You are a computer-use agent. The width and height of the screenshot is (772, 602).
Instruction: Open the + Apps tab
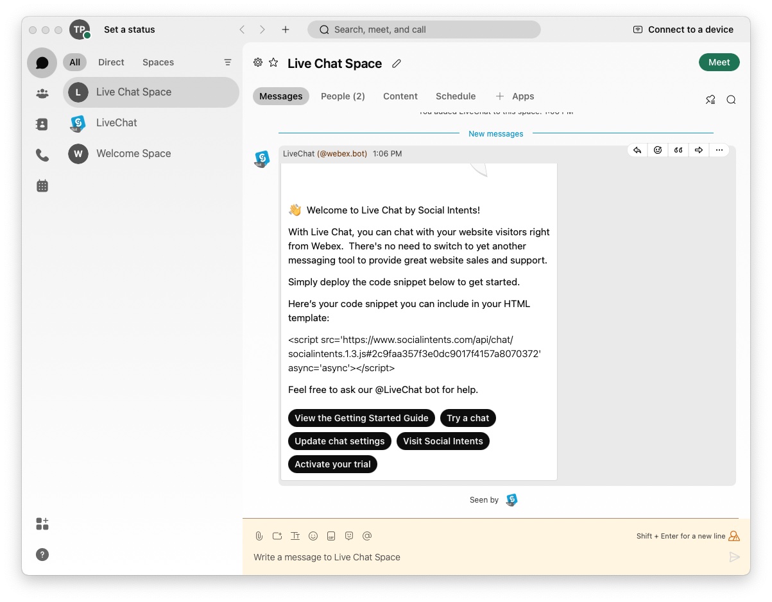(x=515, y=96)
